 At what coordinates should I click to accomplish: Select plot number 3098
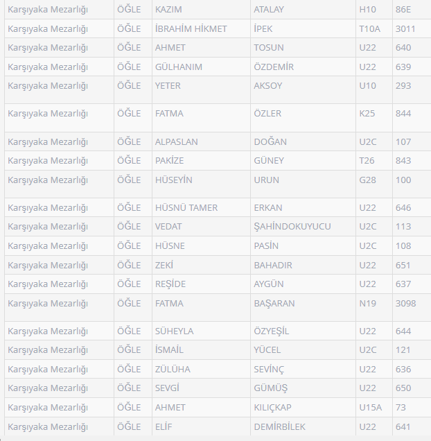pos(405,304)
